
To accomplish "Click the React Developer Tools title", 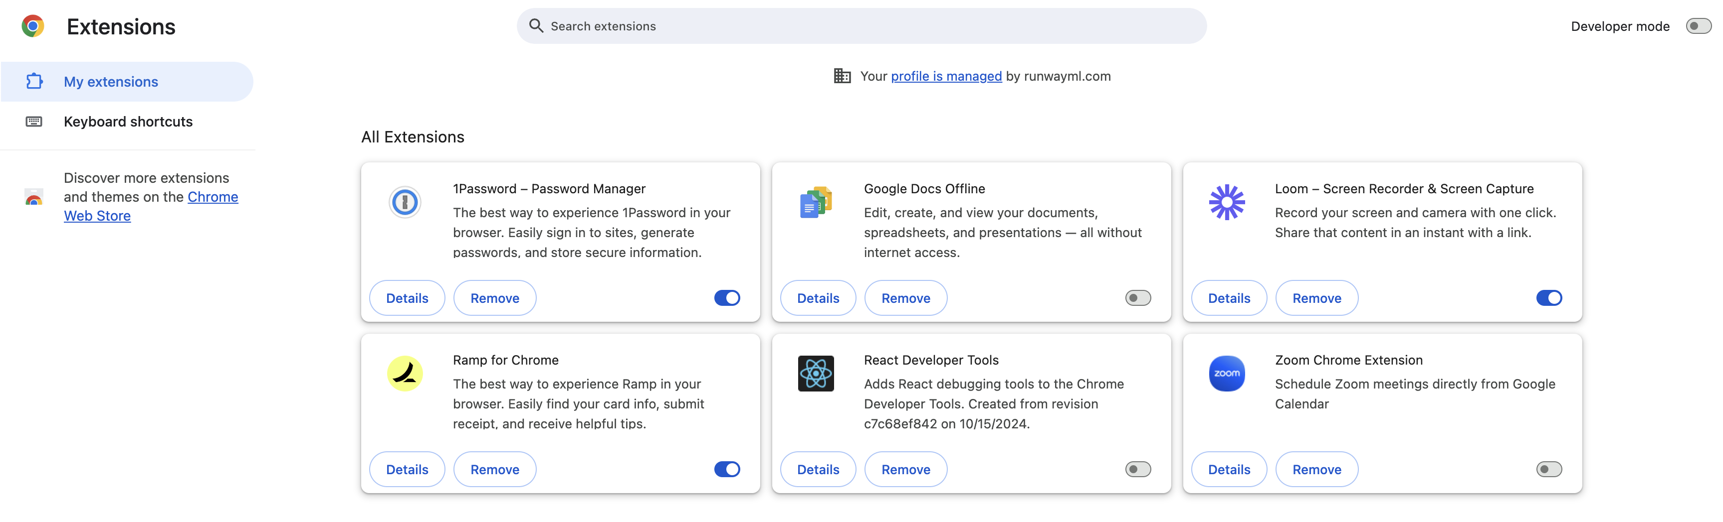I will 931,361.
